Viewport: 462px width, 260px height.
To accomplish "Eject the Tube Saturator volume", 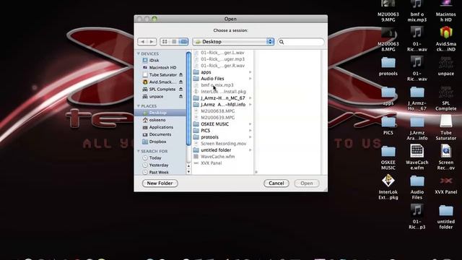I will tap(180, 75).
